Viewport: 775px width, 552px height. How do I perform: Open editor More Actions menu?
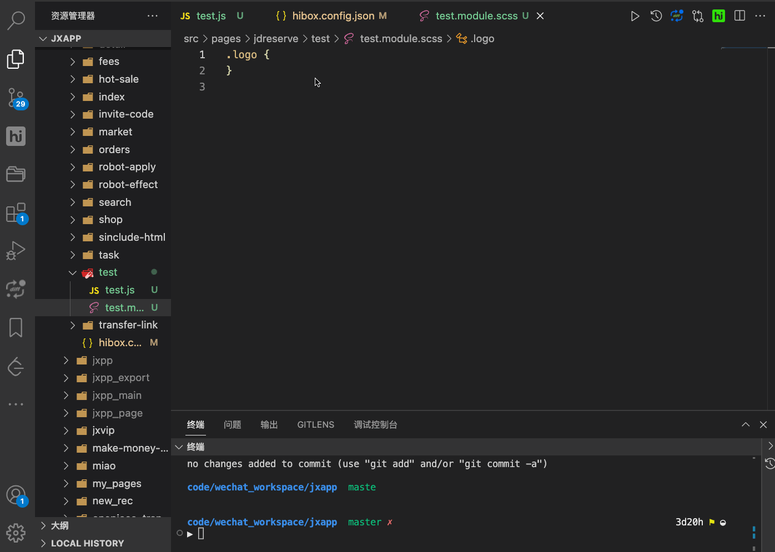761,16
